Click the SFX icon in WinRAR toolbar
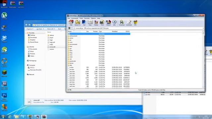The height and width of the screenshot is (119, 212). click(135, 23)
